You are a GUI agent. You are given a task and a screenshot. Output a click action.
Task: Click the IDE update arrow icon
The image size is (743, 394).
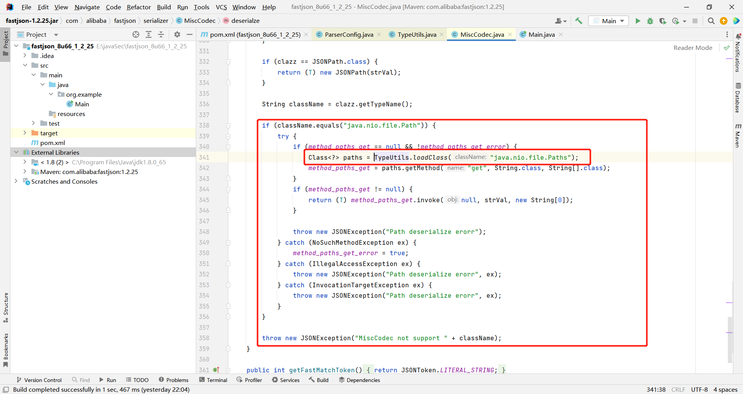point(723,21)
